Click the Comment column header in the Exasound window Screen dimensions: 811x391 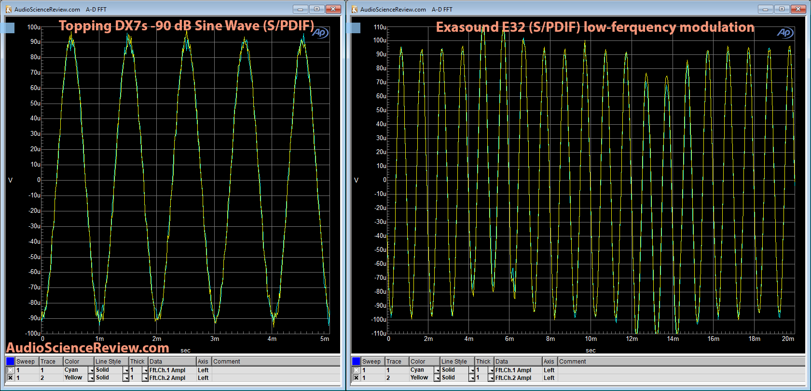coord(682,361)
